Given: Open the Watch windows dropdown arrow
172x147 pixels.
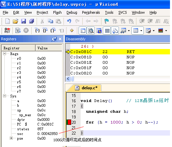Looking at the screenshot, I should click(129, 31).
